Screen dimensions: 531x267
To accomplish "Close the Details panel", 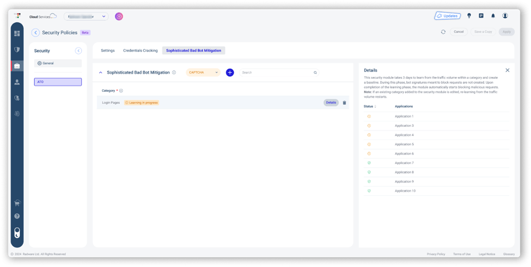I will (x=507, y=70).
